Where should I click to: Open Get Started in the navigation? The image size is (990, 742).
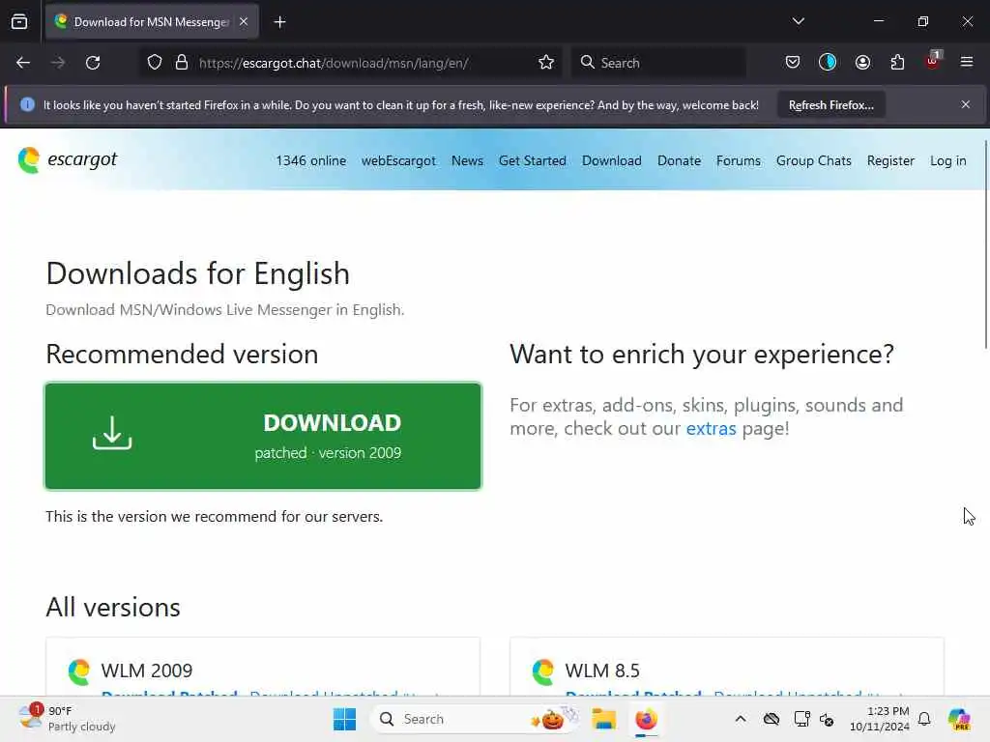[533, 161]
